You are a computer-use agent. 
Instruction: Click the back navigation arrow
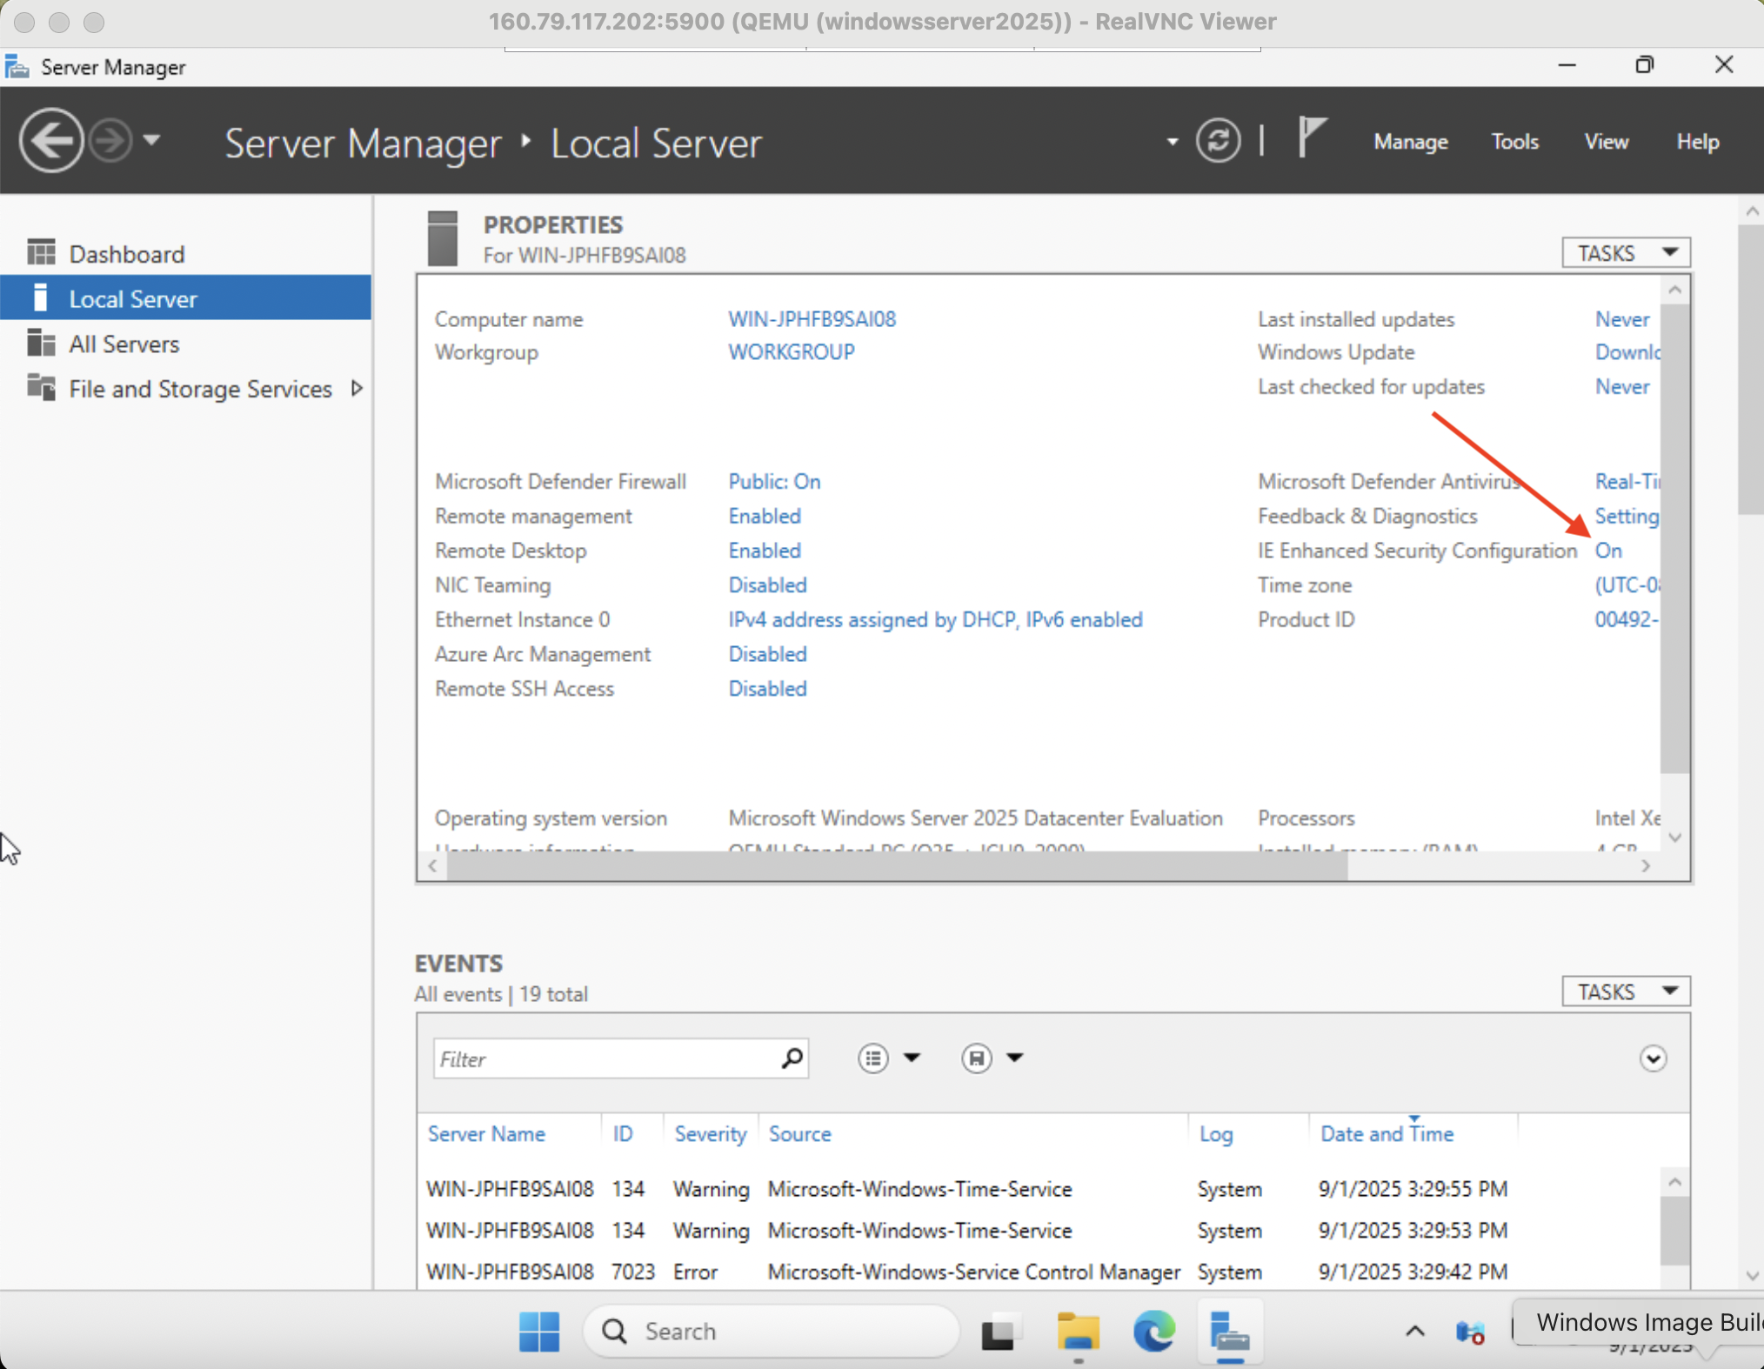50,139
